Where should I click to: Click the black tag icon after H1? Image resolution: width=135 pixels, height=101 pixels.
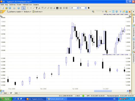[x=88, y=8]
